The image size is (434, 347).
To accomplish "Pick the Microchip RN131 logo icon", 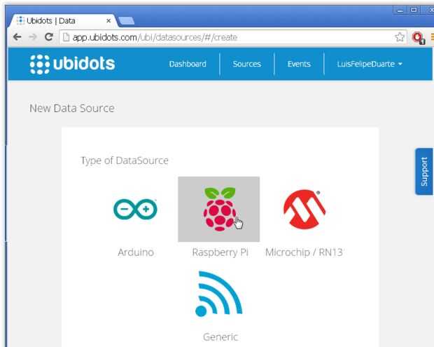I will [x=304, y=209].
